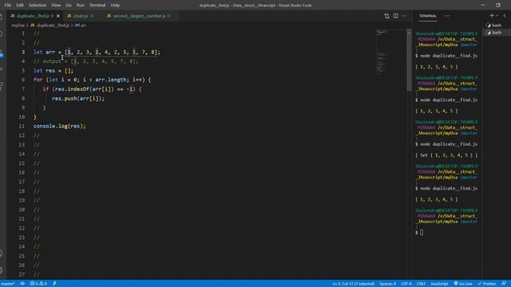The height and width of the screenshot is (287, 511).
Task: Select language mode JavaScript in status bar
Action: point(439,284)
